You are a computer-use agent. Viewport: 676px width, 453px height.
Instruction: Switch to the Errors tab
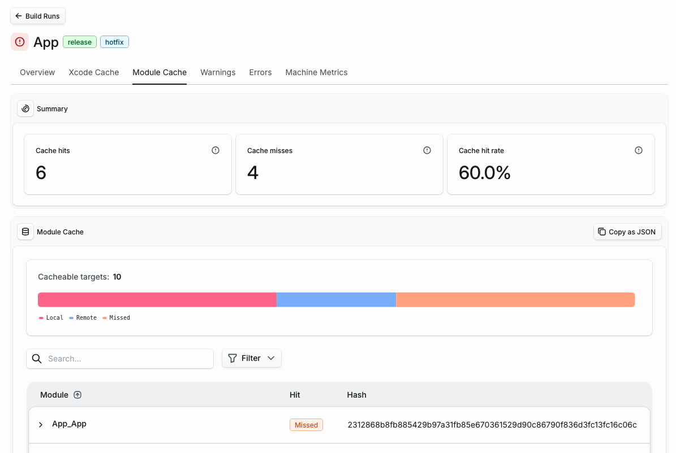(x=260, y=72)
